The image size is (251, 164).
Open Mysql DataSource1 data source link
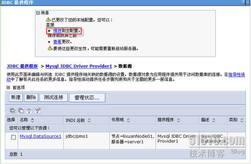tap(41, 136)
